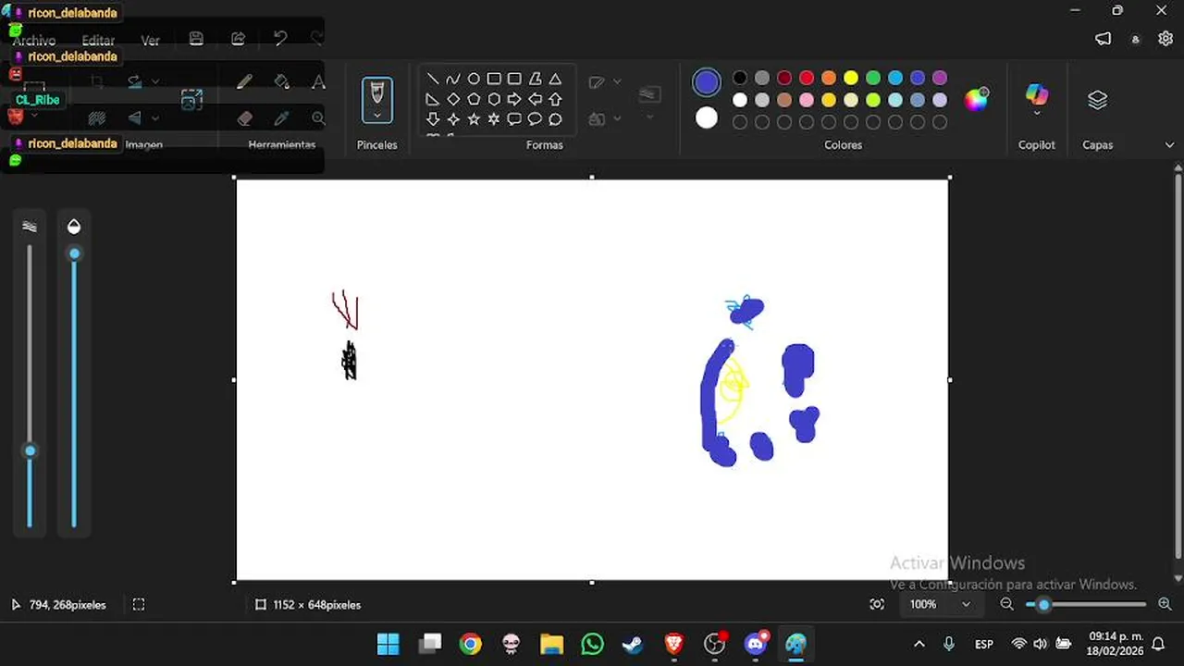Open the Layers (Capas) panel
This screenshot has width=1184, height=666.
click(x=1097, y=100)
